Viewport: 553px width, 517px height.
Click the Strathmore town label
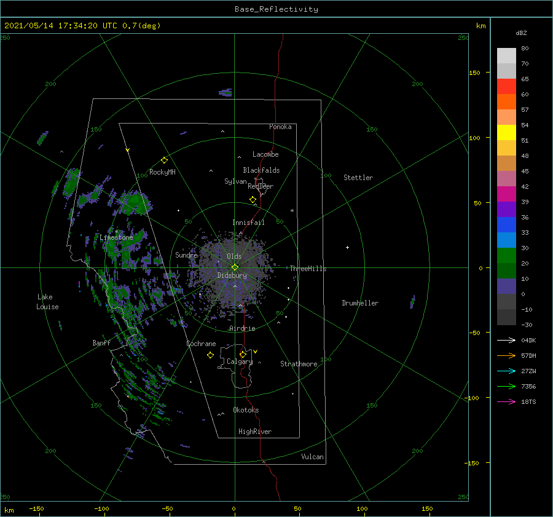(x=299, y=364)
